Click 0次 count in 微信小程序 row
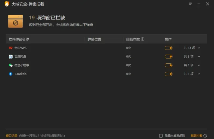The width and height of the screenshot is (214, 139). (128, 65)
